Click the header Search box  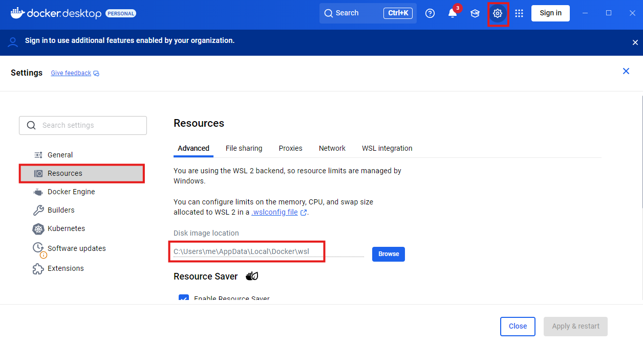point(368,13)
